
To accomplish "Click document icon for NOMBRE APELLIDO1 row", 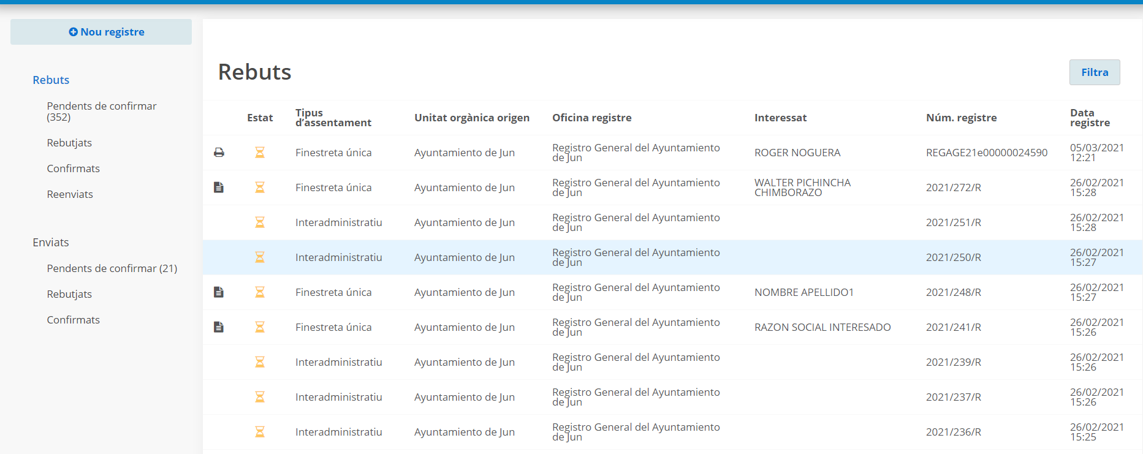I will click(219, 292).
